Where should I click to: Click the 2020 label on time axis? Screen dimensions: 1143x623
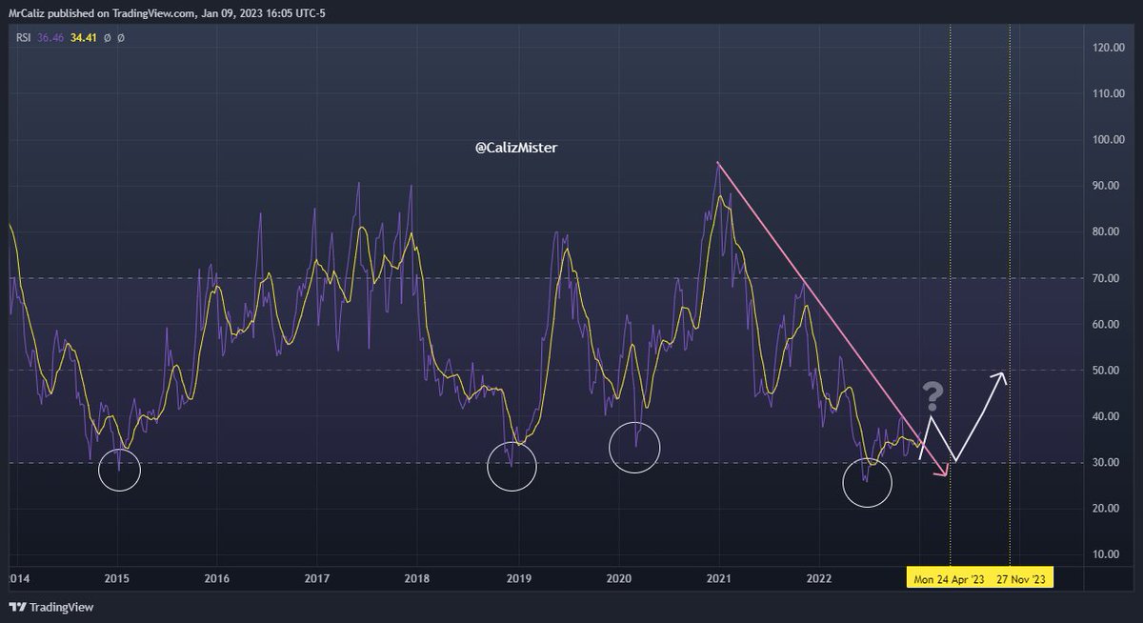[618, 578]
